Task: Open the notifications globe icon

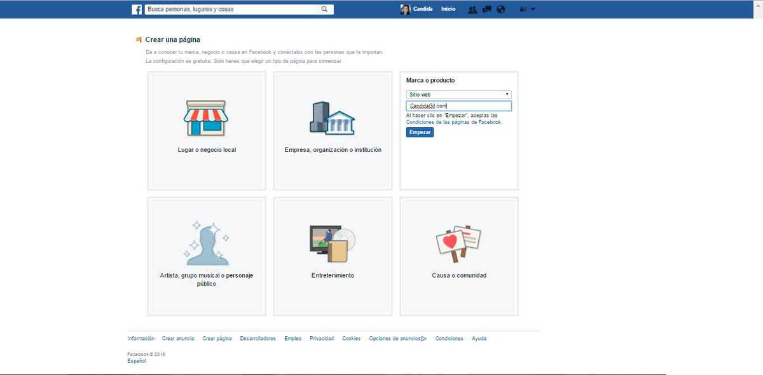Action: [x=501, y=10]
